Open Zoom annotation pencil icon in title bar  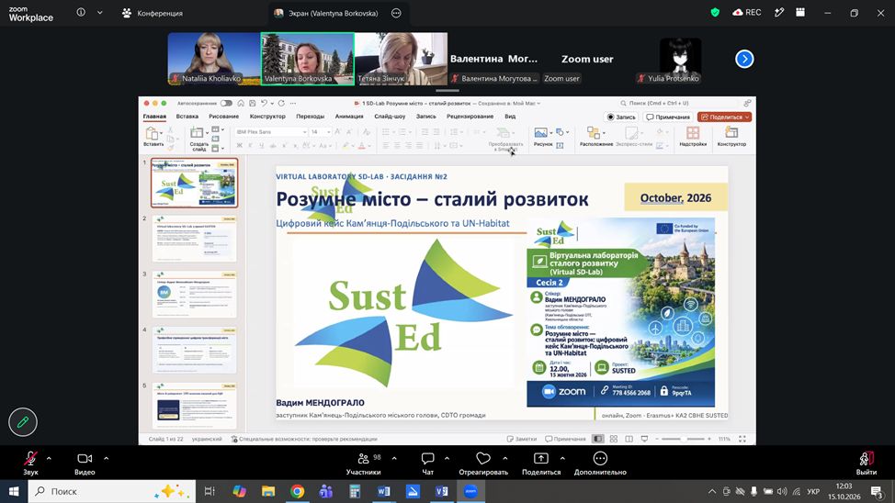tap(779, 13)
